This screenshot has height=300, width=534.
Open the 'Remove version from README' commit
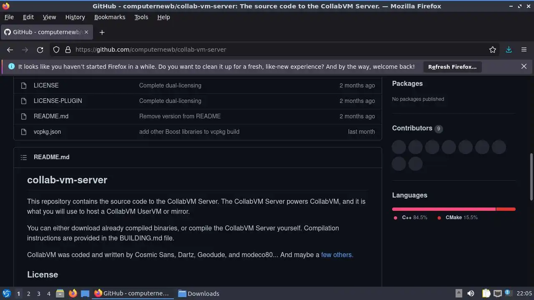tap(180, 116)
